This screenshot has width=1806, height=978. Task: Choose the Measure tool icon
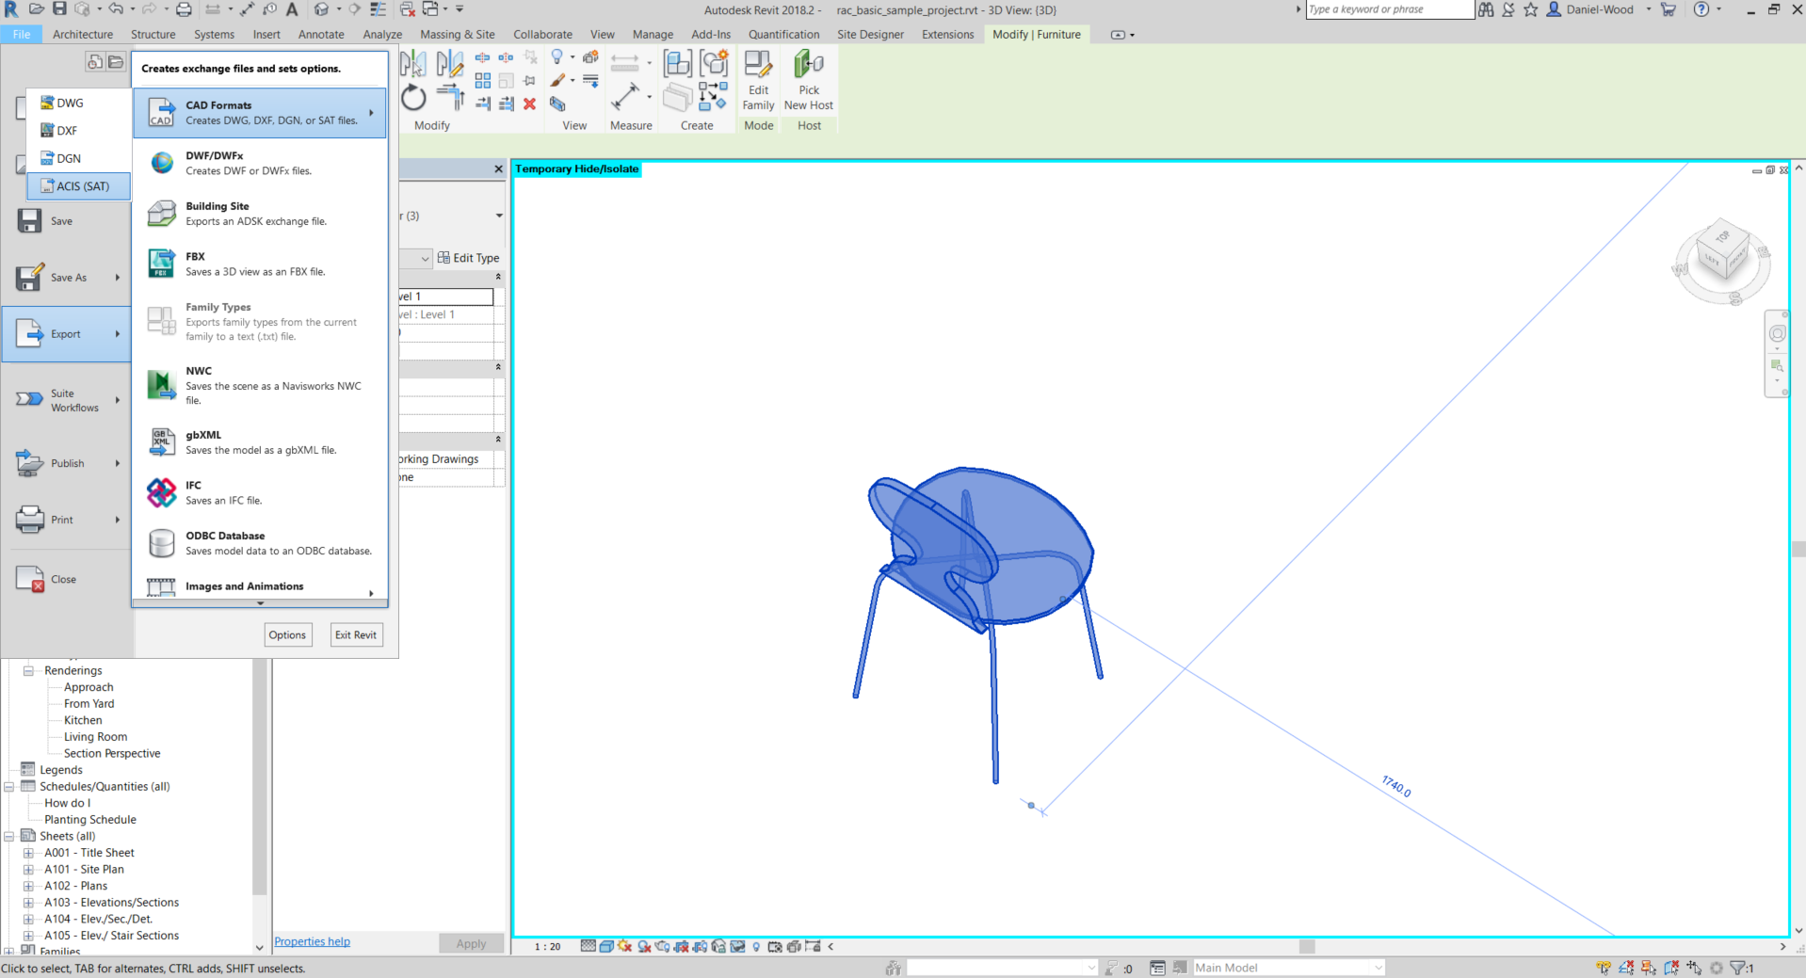tap(624, 98)
